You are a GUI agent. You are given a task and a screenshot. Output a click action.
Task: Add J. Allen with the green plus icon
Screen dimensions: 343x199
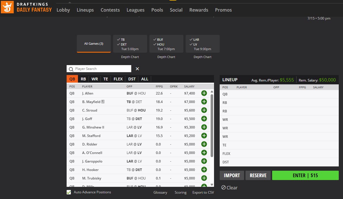(204, 93)
